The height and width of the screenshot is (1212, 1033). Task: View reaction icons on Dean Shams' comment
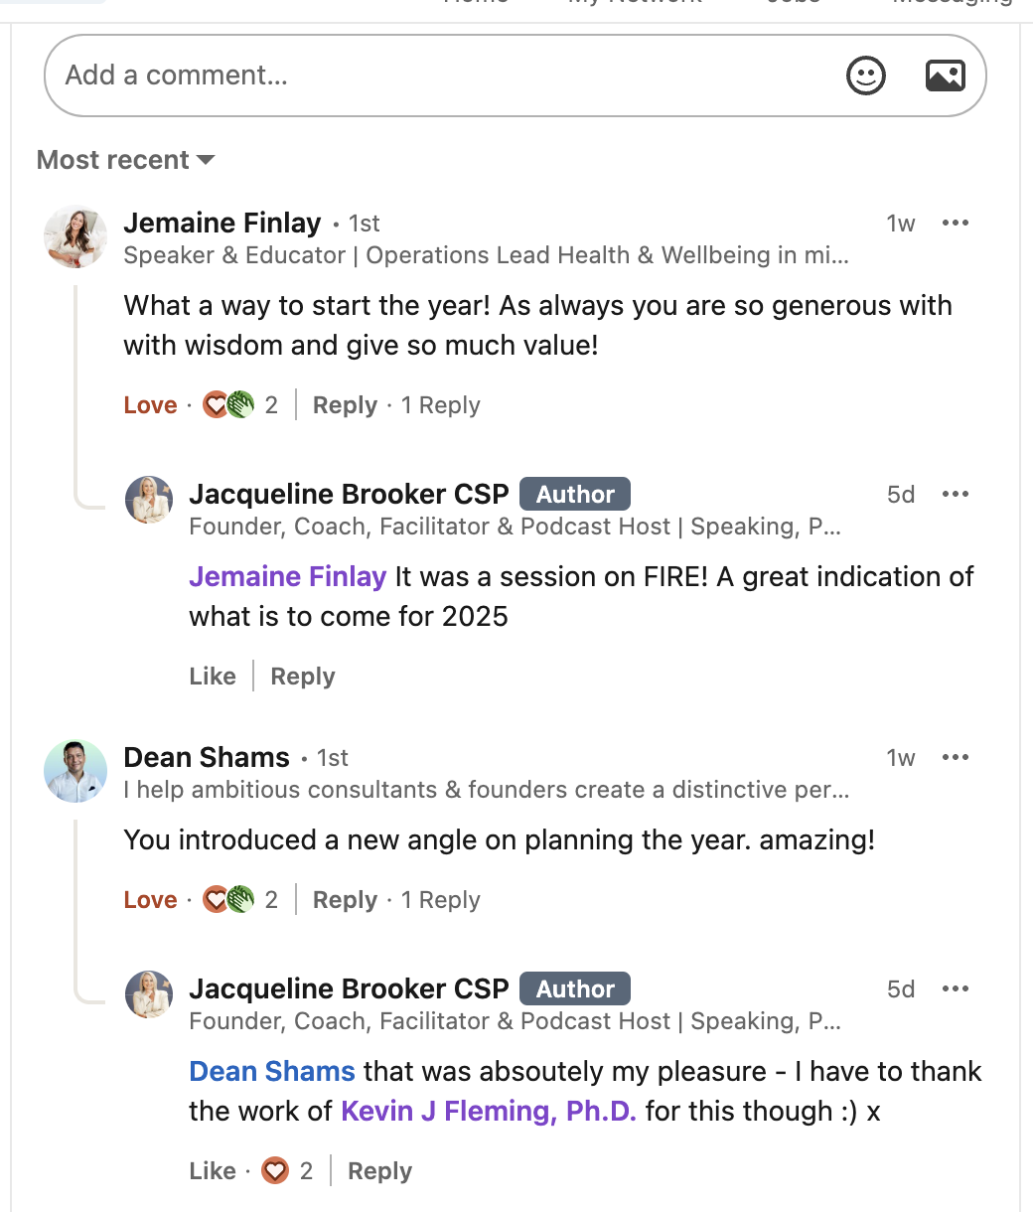(x=228, y=900)
